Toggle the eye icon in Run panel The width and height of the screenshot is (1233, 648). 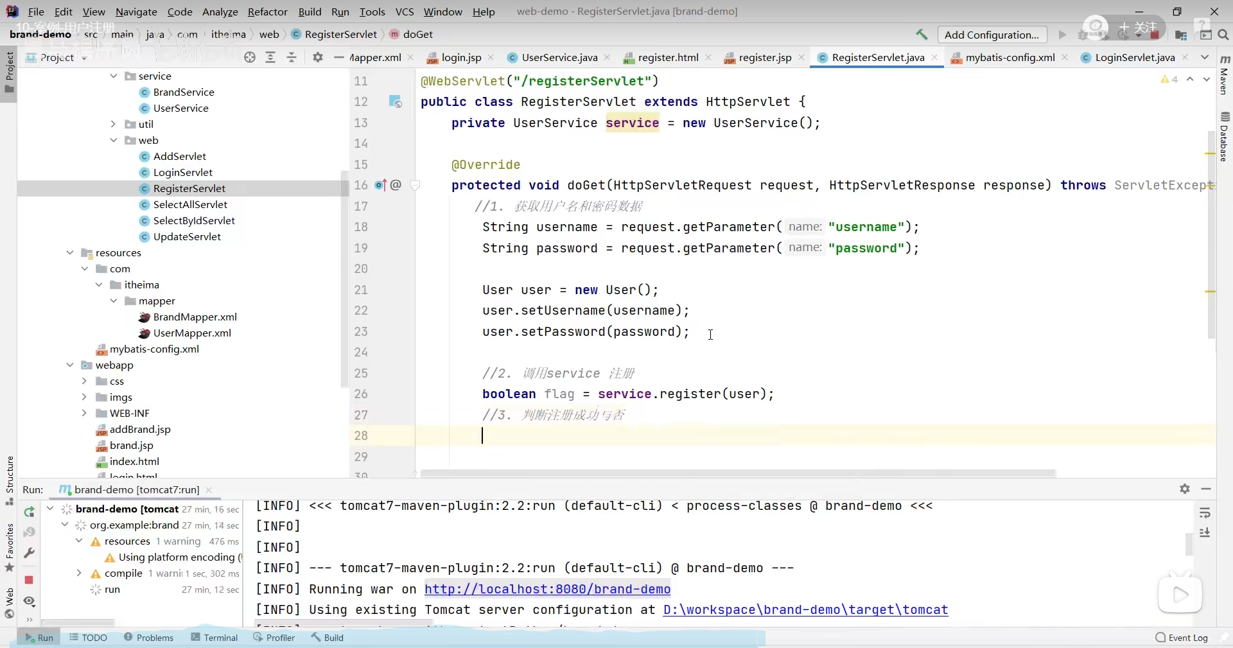tap(29, 601)
